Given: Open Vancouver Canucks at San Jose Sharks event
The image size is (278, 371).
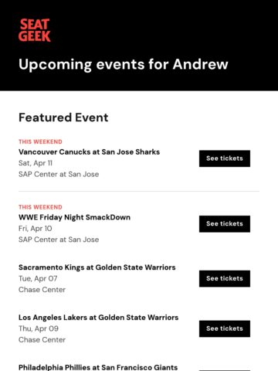Looking at the screenshot, I should pyautogui.click(x=89, y=151).
